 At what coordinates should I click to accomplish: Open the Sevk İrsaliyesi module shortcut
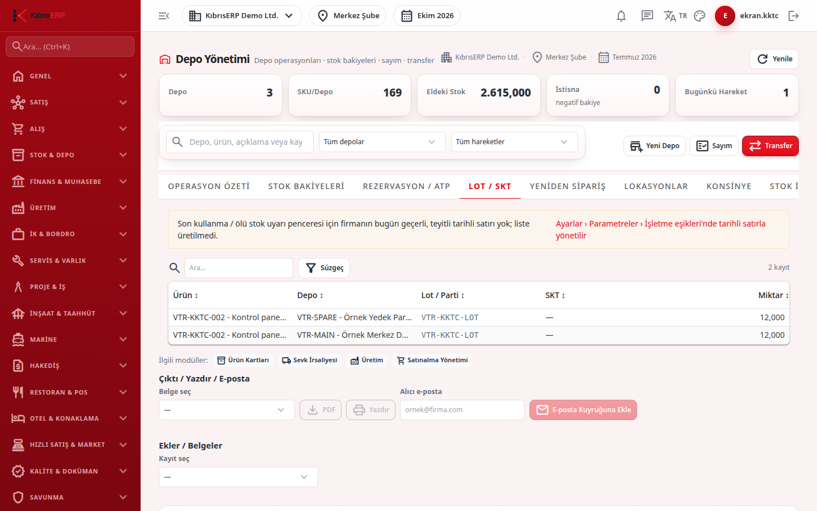tap(310, 361)
